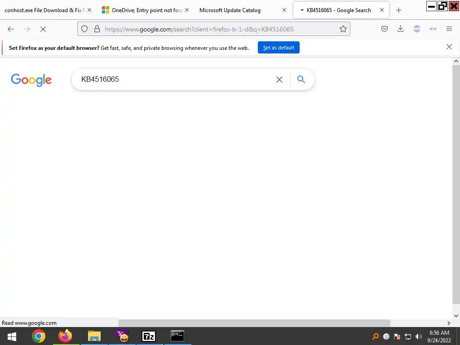The image size is (460, 345).
Task: Open the Command Prompt taskbar icon
Action: point(177,336)
